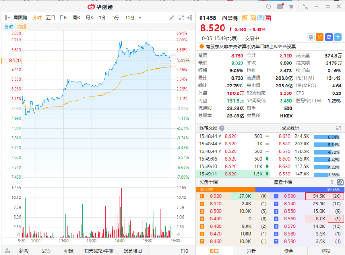
Task: Click the shrink window arrows icon
Action: click(305, 6)
